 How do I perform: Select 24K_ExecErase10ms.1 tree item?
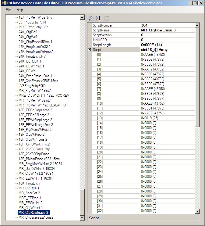click(35, 76)
